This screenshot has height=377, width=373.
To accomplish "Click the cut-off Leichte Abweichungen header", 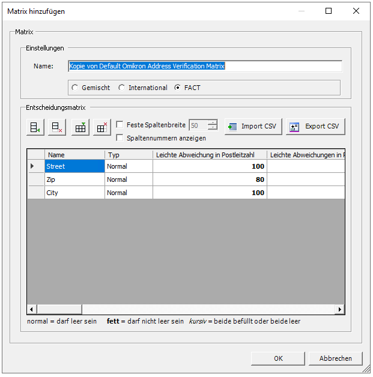I will tap(306, 155).
